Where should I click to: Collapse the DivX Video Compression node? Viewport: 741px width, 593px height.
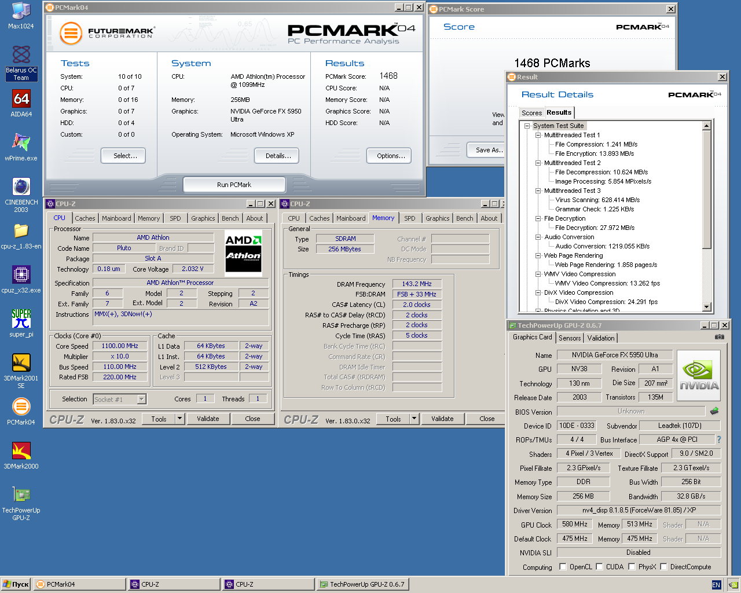coord(538,292)
